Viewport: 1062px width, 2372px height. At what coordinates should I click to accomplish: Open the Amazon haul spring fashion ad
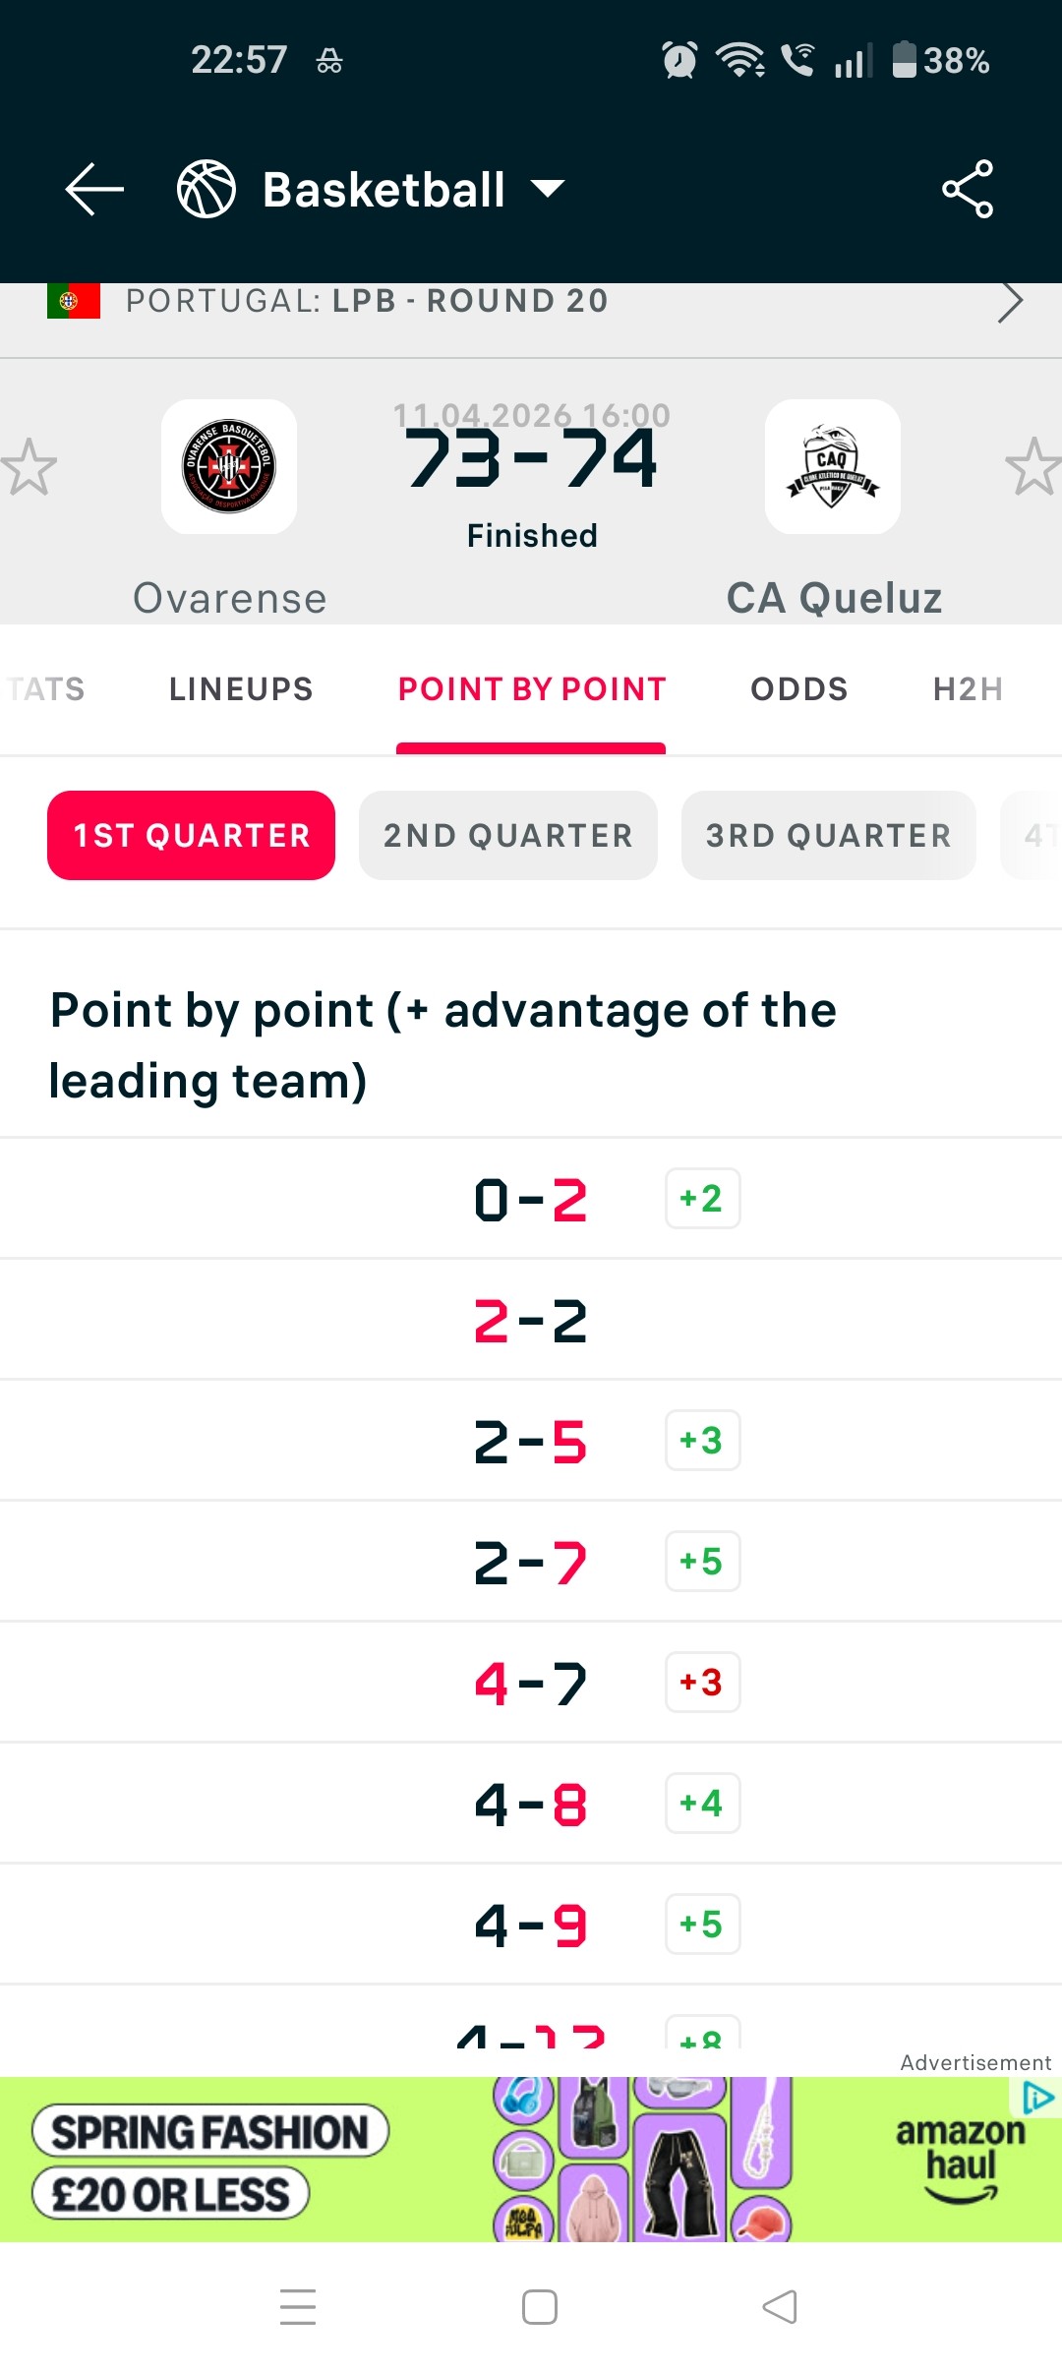(531, 2160)
